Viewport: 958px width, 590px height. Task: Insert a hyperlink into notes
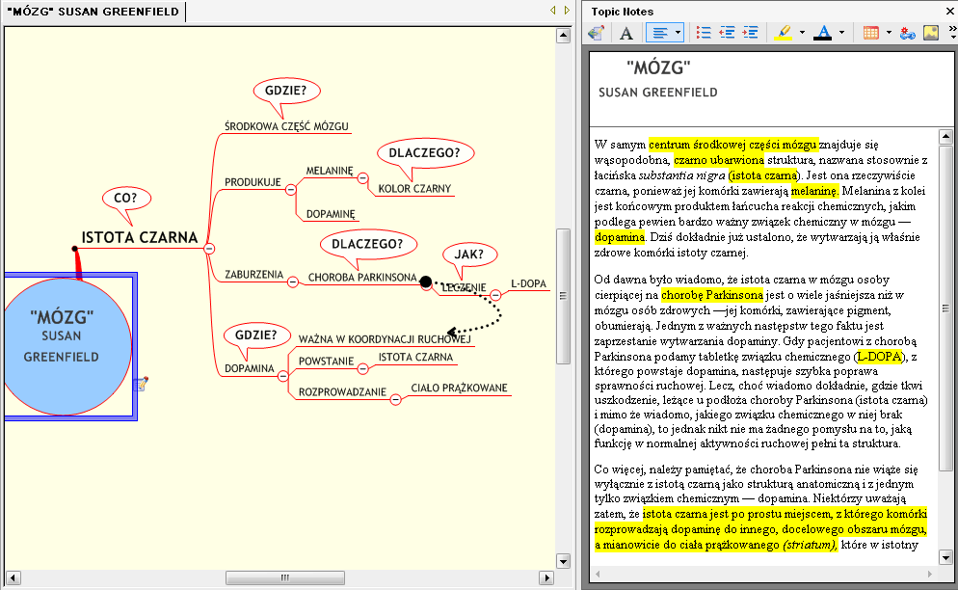907,33
